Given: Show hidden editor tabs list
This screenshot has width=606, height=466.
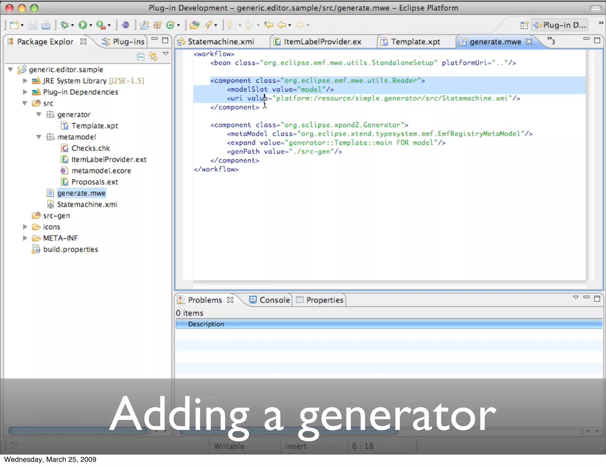Looking at the screenshot, I should coord(551,41).
